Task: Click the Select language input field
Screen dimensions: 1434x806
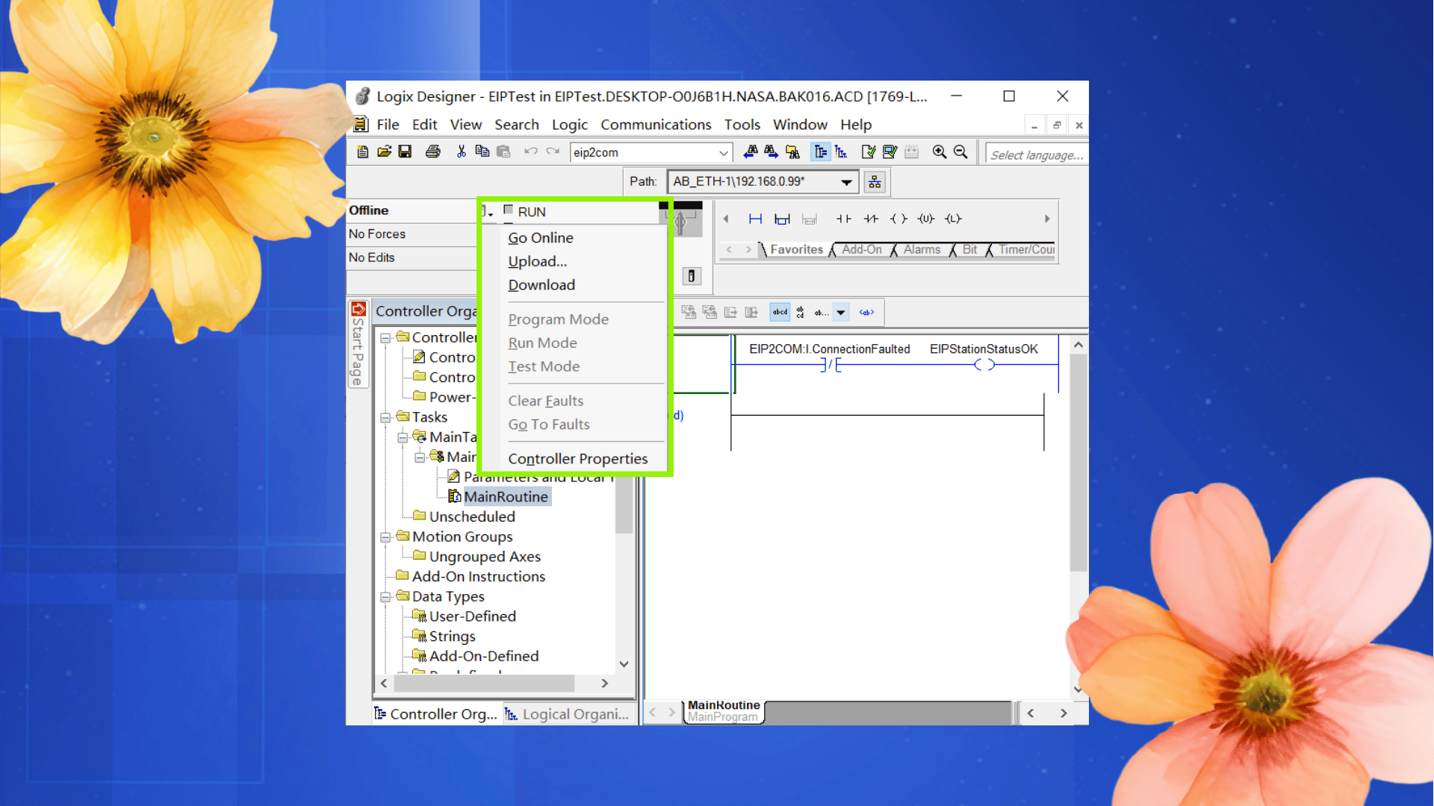Action: click(x=1036, y=154)
